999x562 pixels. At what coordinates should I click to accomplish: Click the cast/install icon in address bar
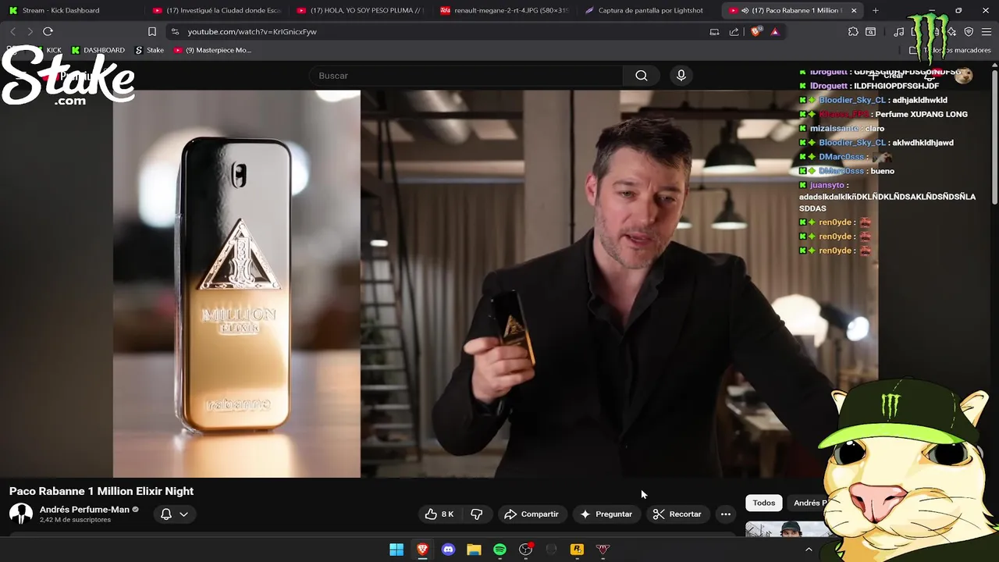click(x=714, y=32)
